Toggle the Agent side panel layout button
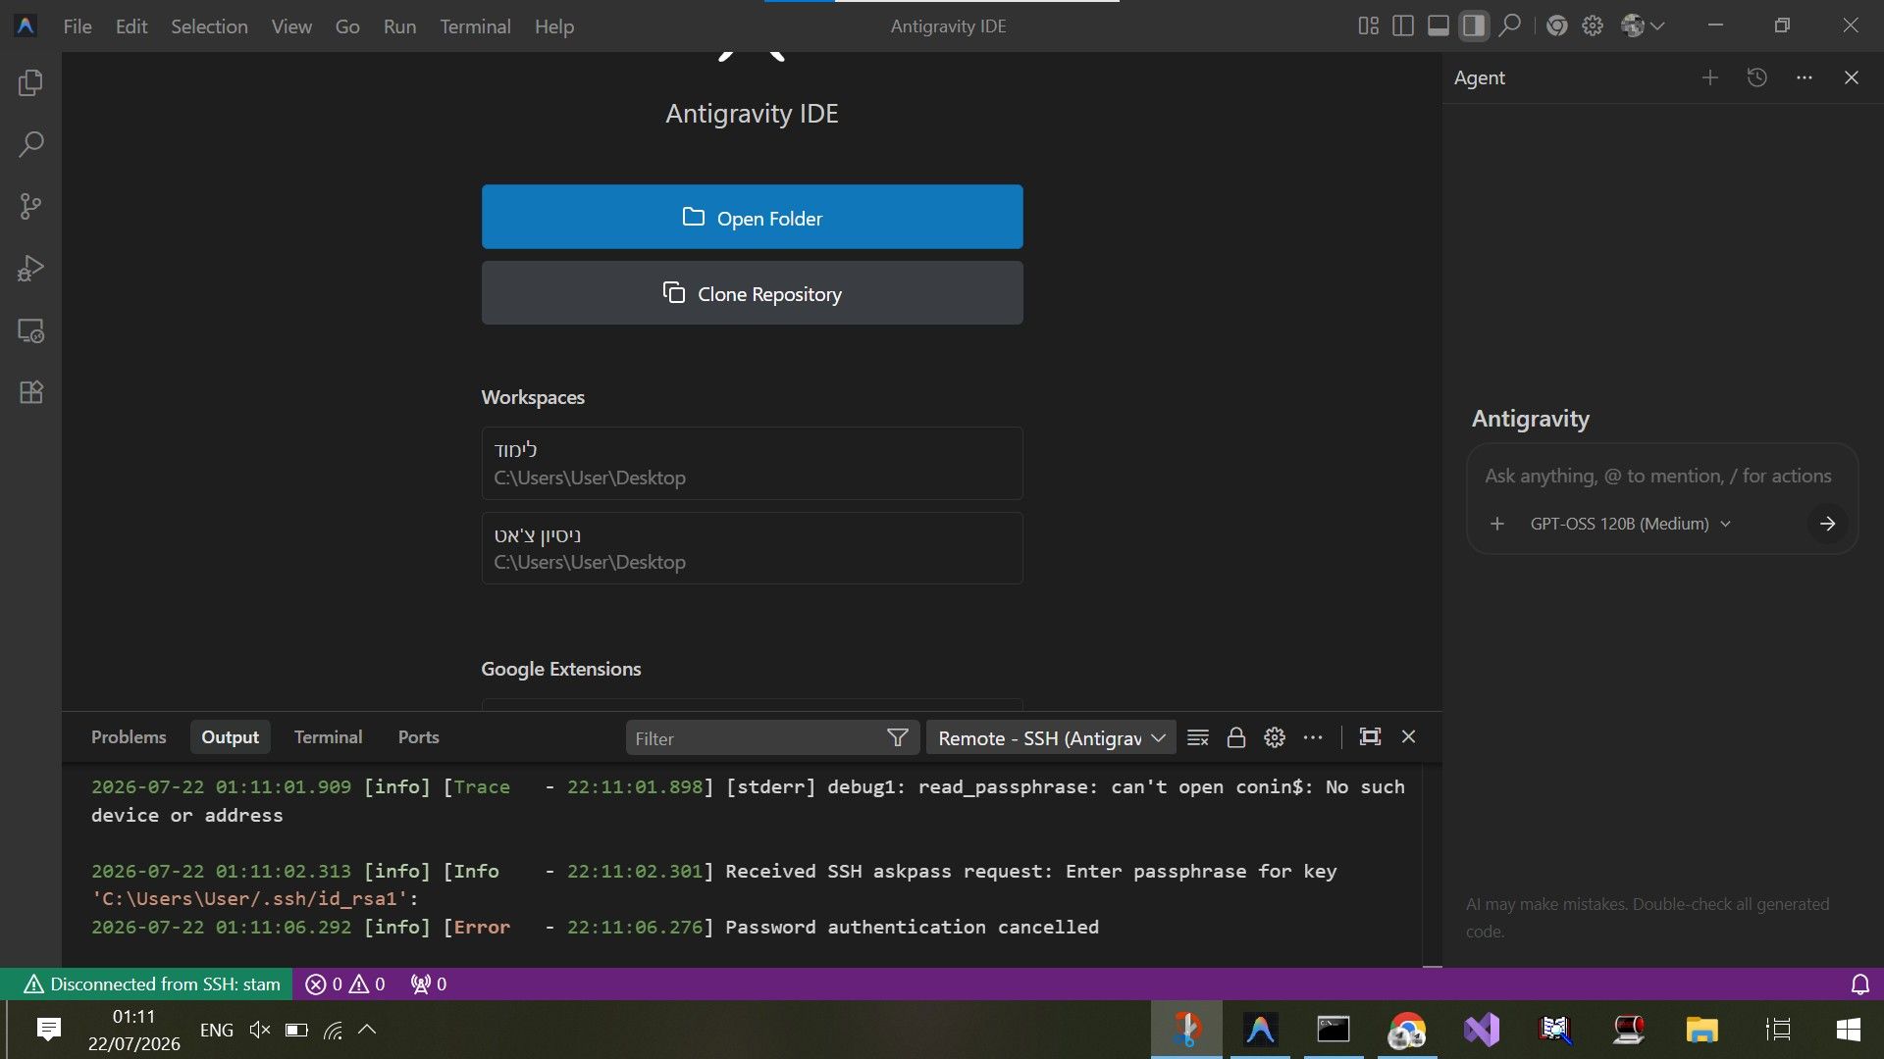 [1474, 25]
